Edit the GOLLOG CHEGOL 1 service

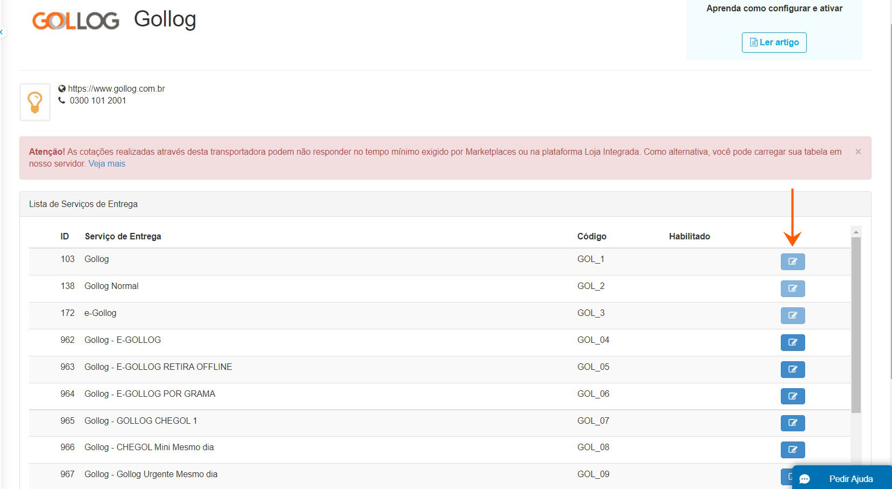[792, 423]
